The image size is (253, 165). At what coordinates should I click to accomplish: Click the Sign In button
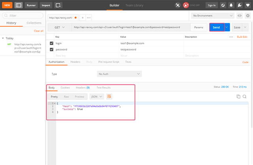(211, 5)
